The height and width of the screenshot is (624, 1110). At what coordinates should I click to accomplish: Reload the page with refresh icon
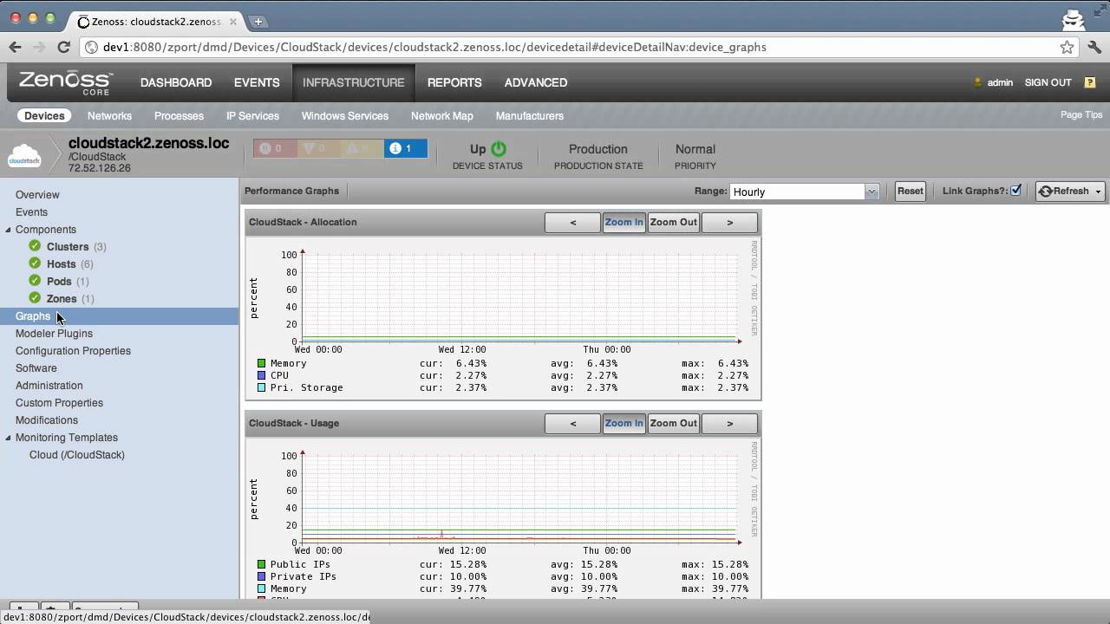(x=63, y=47)
